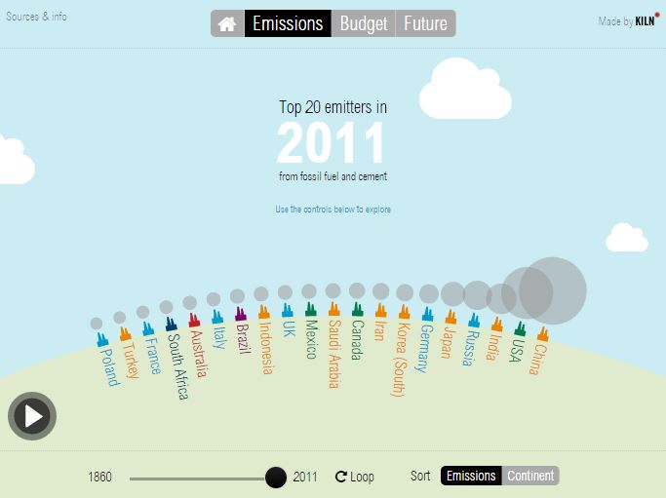Click the USA factory icon
The height and width of the screenshot is (498, 666).
click(520, 329)
